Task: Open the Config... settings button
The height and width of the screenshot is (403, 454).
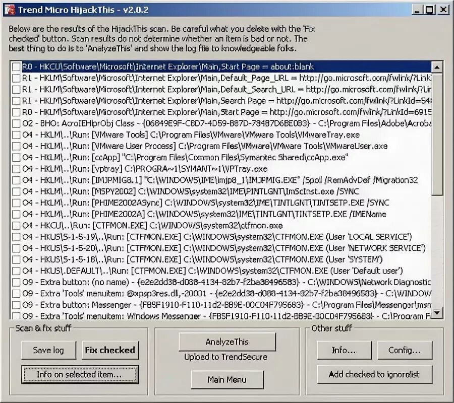Action: click(405, 351)
